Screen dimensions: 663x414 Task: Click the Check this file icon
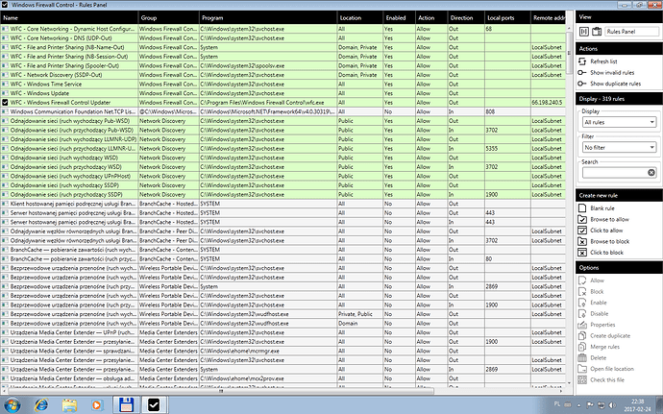(x=582, y=379)
